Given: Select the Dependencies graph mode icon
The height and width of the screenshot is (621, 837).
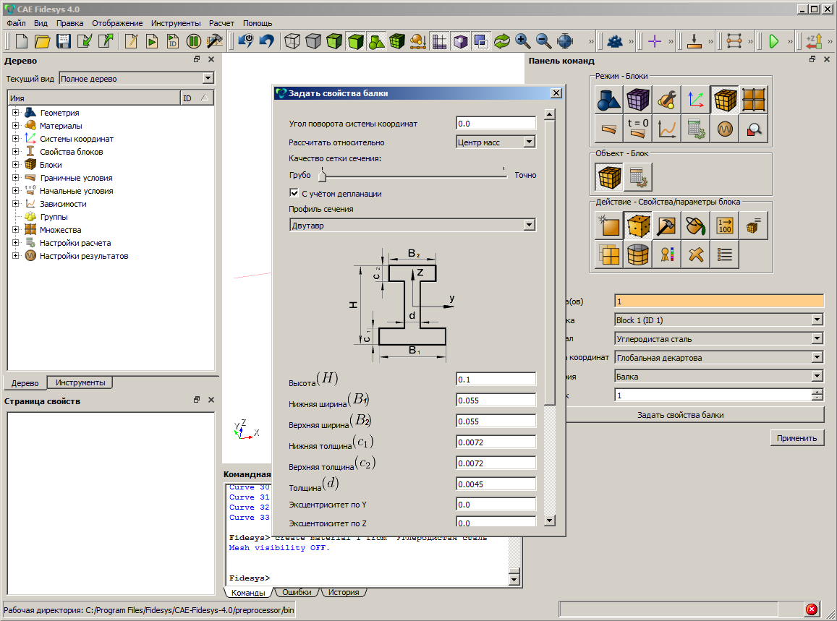Looking at the screenshot, I should [x=667, y=129].
